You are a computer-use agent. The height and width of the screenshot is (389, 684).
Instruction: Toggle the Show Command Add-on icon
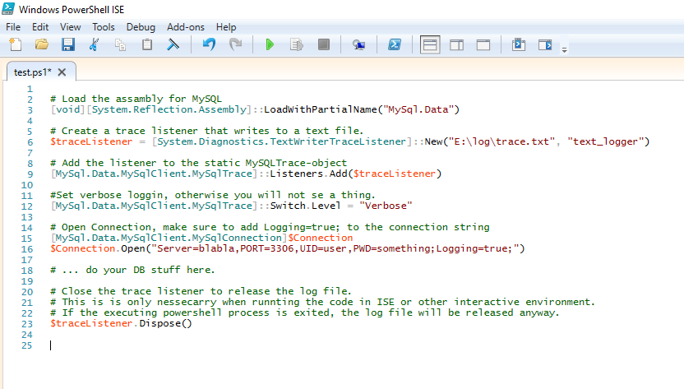tap(545, 44)
